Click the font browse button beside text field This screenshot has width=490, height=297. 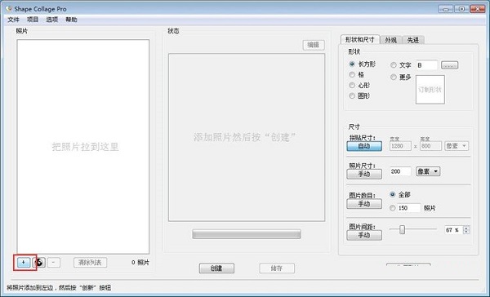point(449,65)
